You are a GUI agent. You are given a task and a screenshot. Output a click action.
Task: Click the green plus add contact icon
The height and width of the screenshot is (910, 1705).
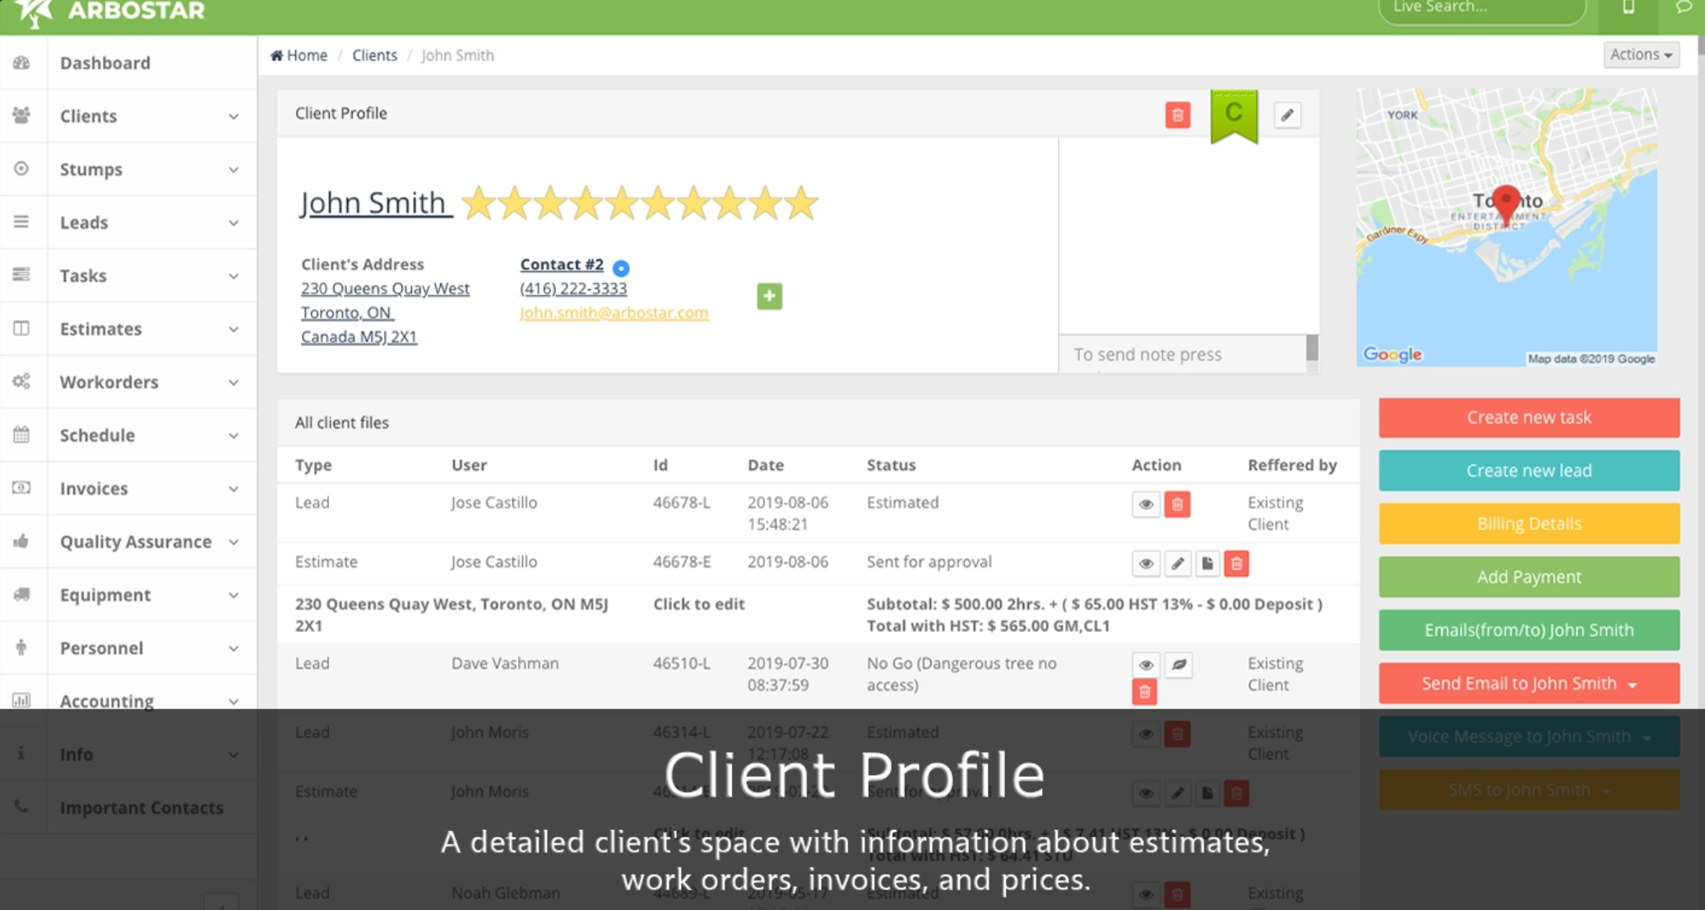(x=769, y=296)
